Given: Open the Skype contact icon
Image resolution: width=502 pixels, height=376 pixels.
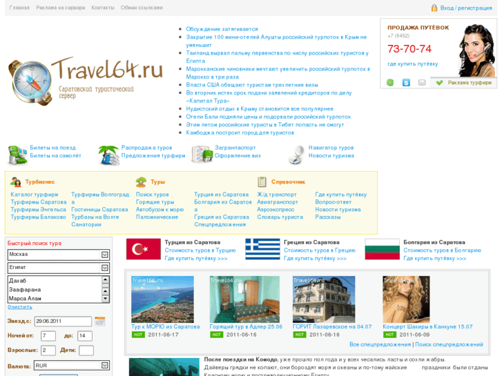Looking at the screenshot, I should [x=406, y=83].
